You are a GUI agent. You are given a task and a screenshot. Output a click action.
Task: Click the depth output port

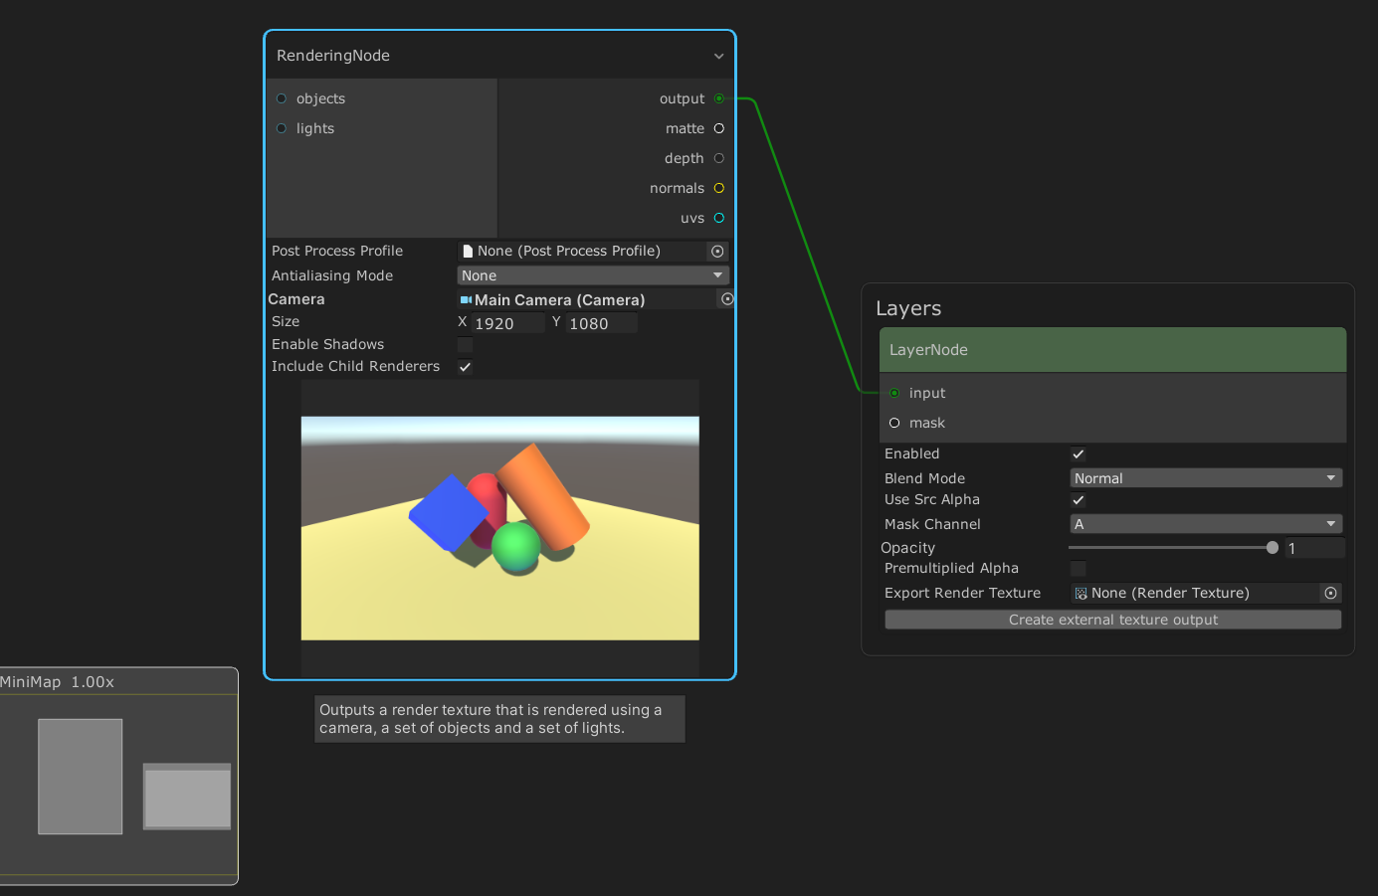tap(718, 158)
